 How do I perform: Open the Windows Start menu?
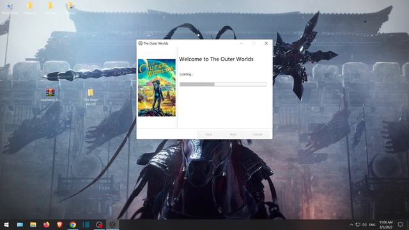[x=6, y=224]
